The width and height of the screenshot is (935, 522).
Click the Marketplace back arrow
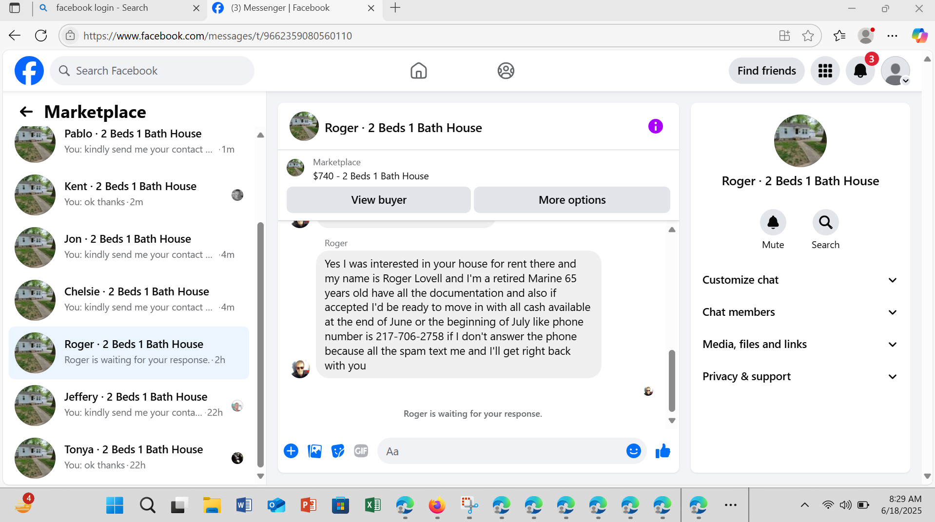26,112
